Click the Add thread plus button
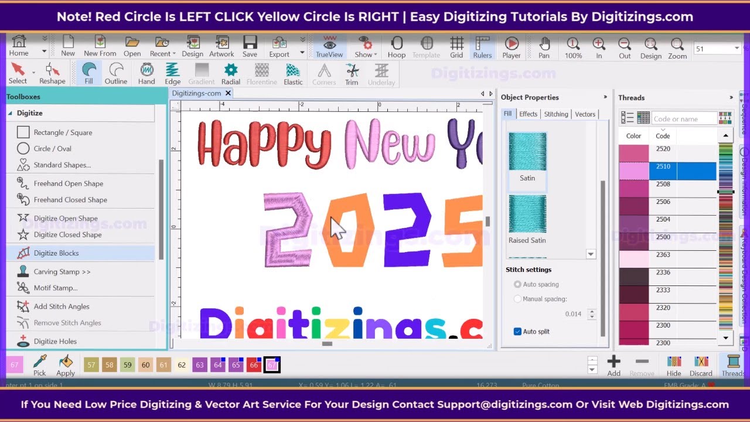750x422 pixels. (x=613, y=365)
